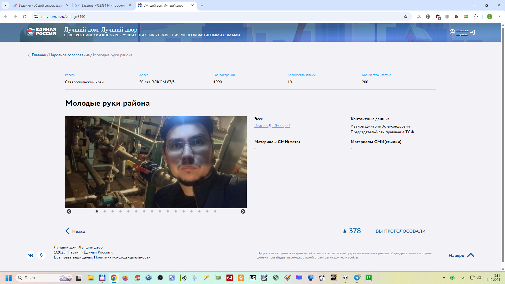Select the second carousel dot
This screenshot has height=284, width=505.
point(105,211)
